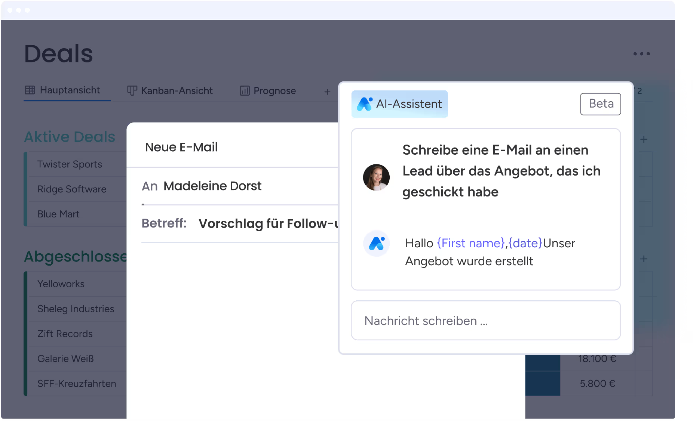Open the Zift Records deal
Image resolution: width=693 pixels, height=421 pixels.
tap(65, 334)
